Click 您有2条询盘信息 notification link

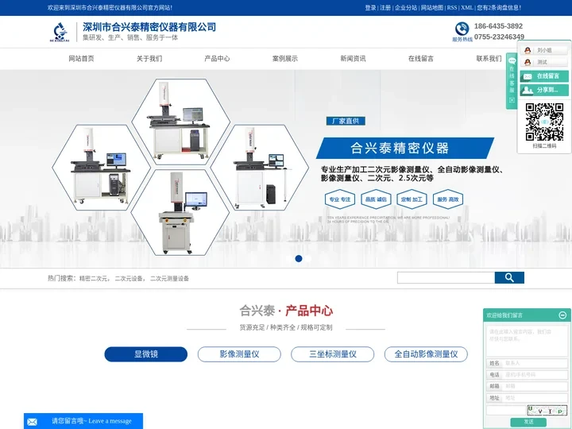point(499,8)
